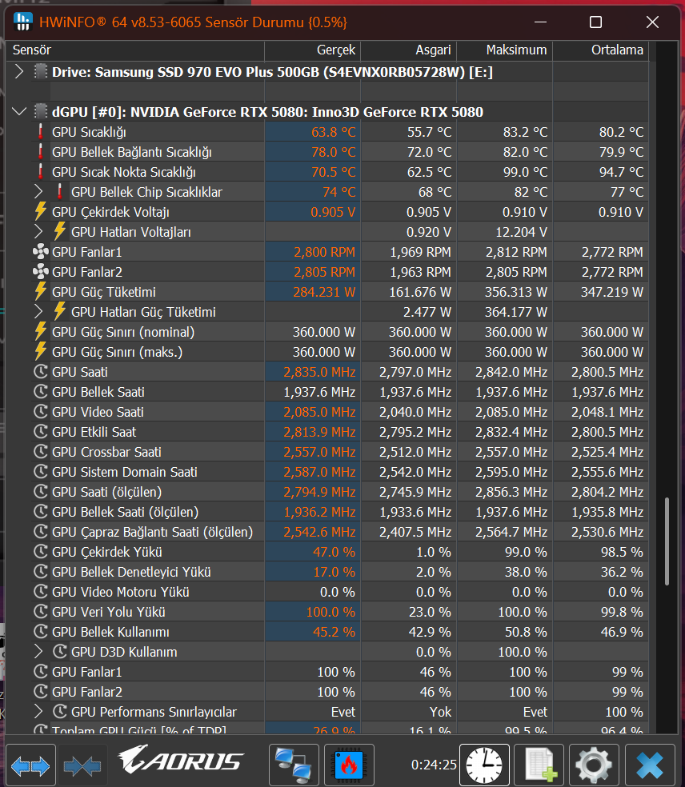Click lightning icon beside GPU Güç Tüketimi

click(41, 292)
